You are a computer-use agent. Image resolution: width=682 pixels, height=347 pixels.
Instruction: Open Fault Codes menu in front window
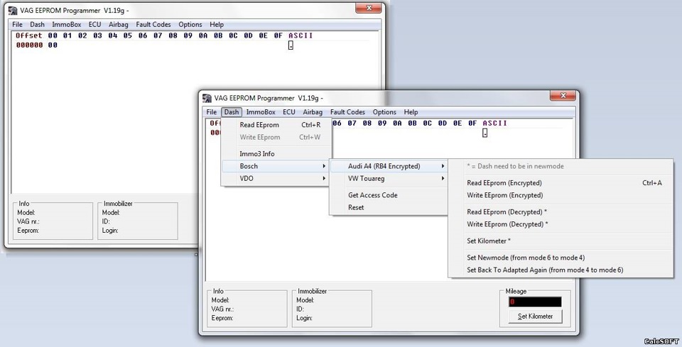(x=347, y=112)
